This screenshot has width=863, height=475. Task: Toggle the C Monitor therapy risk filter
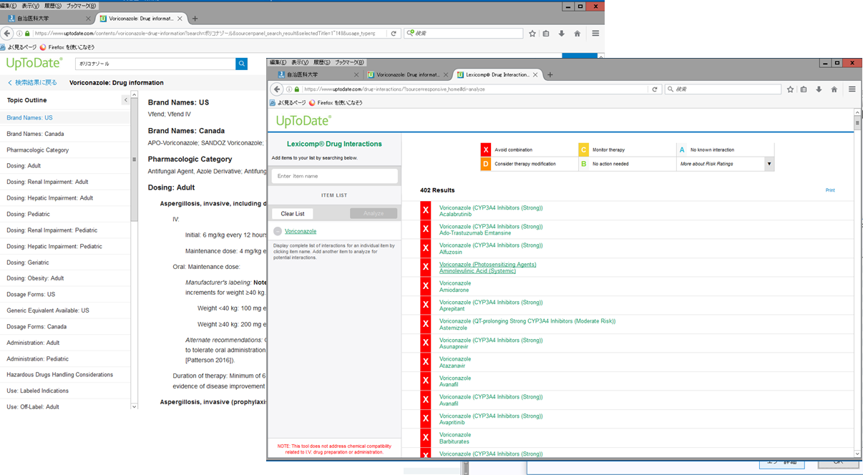[583, 150]
